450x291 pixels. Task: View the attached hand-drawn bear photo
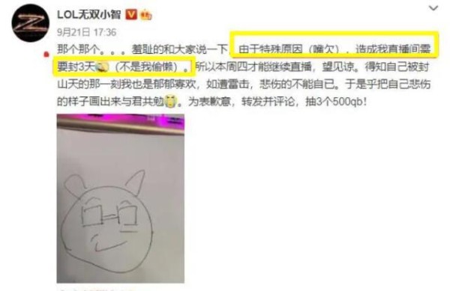pos(121,198)
